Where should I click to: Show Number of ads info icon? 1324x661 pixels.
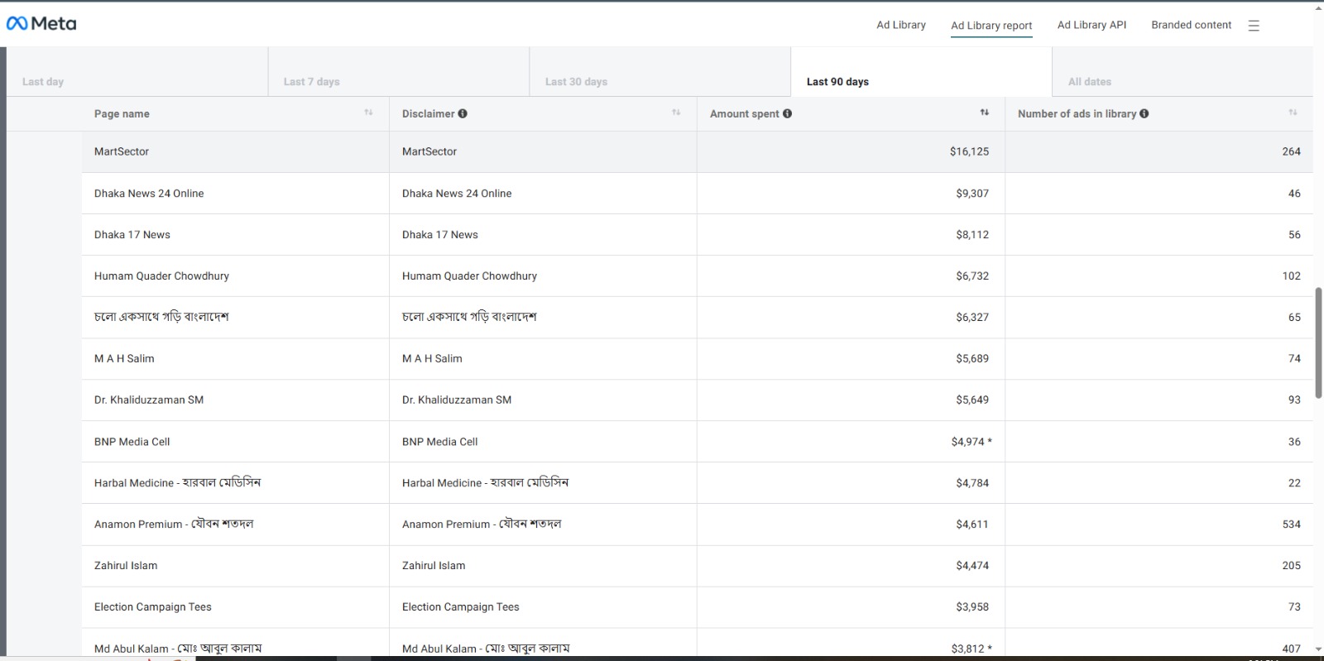pyautogui.click(x=1144, y=113)
